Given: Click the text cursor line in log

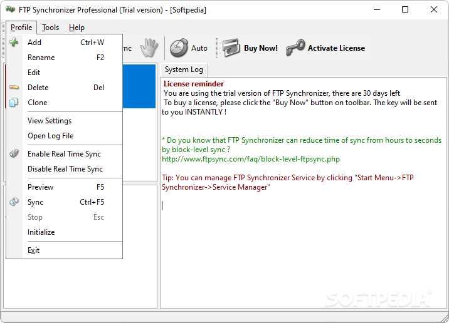Looking at the screenshot, I should coord(162,205).
